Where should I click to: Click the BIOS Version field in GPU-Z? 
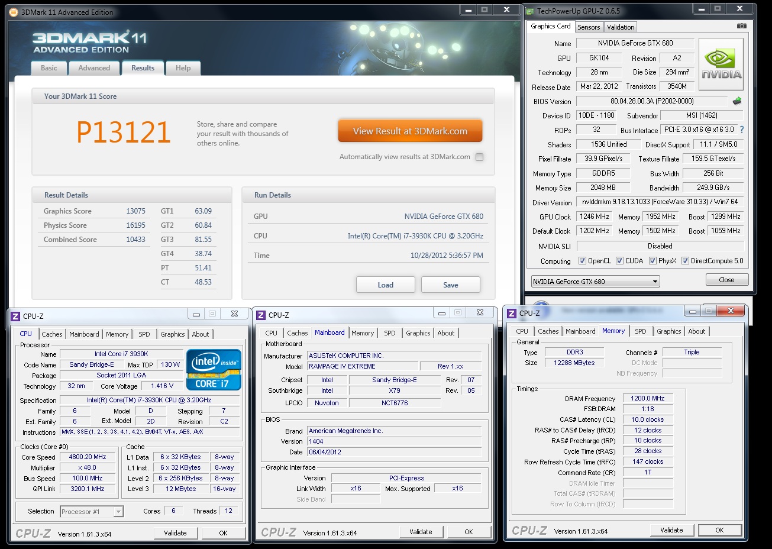pyautogui.click(x=652, y=101)
